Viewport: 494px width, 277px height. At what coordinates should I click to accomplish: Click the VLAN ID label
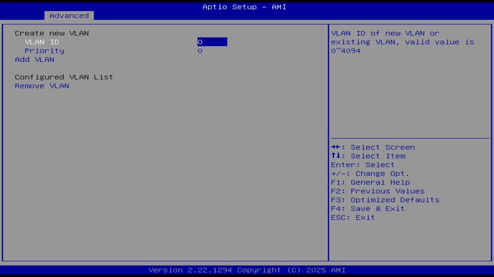pos(42,42)
